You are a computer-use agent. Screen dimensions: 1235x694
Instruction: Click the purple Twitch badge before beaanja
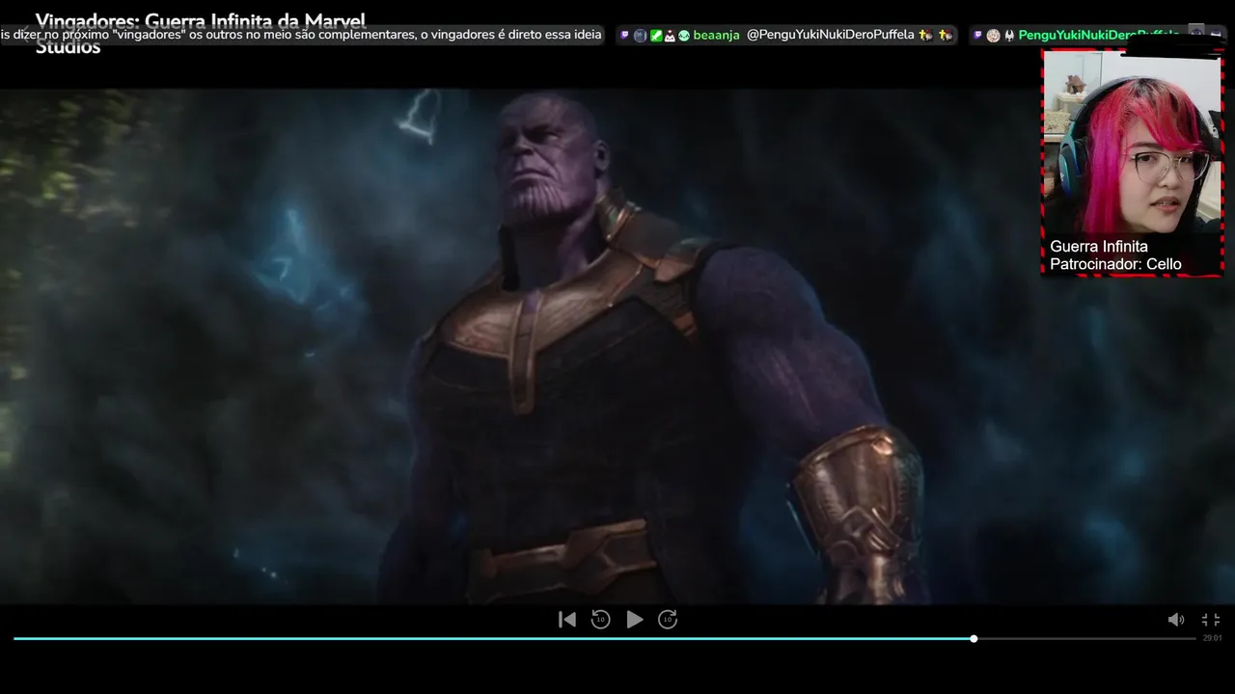tap(624, 35)
